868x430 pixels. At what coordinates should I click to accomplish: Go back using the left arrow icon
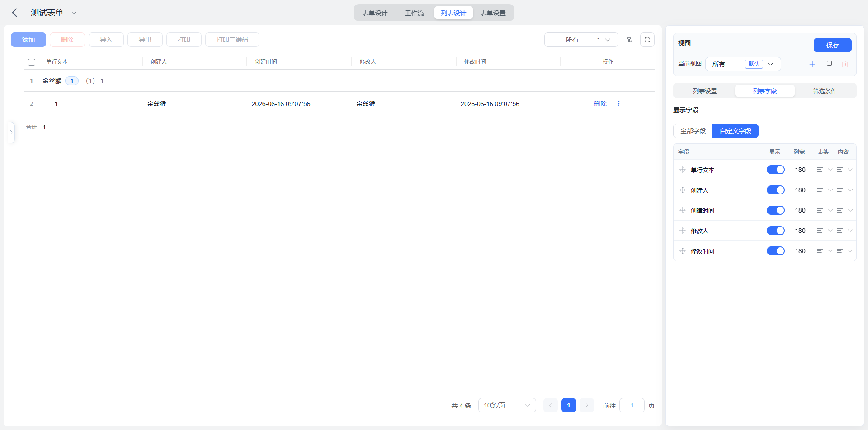point(14,13)
